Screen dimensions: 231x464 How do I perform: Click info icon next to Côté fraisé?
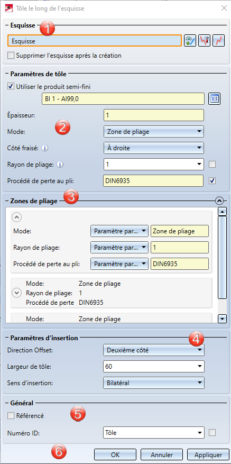[x=44, y=148]
